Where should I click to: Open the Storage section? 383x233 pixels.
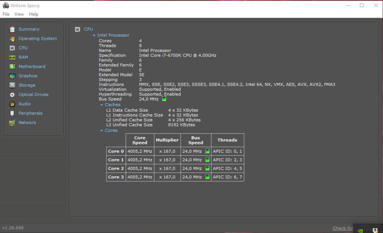[27, 85]
